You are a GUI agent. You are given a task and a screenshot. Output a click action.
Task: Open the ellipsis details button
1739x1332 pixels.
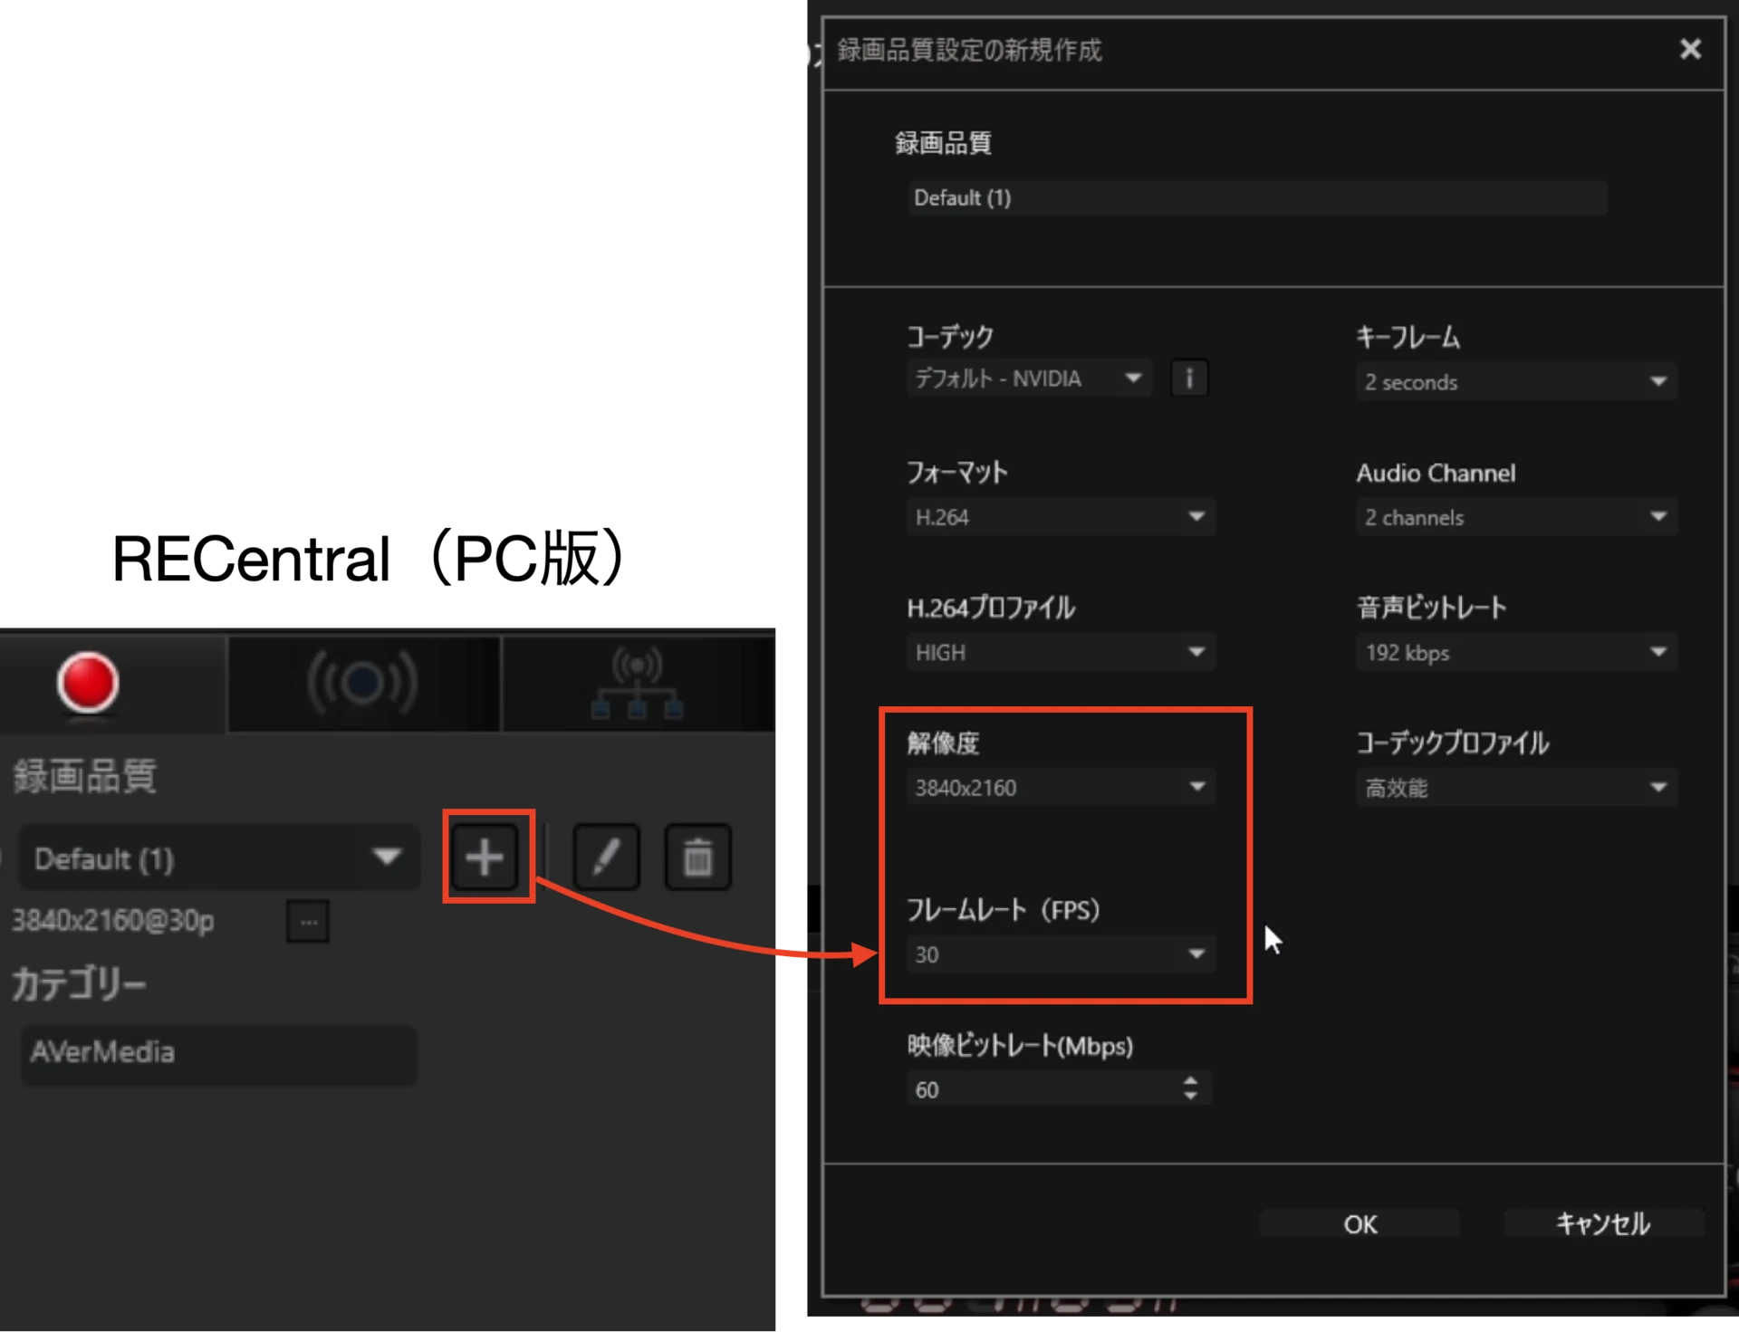point(308,922)
